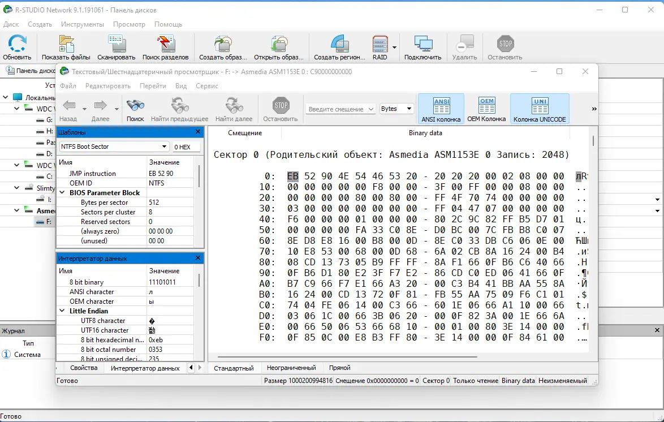Collapse Asmedia drive tree node
Viewport: 664px width, 422px height.
point(17,210)
